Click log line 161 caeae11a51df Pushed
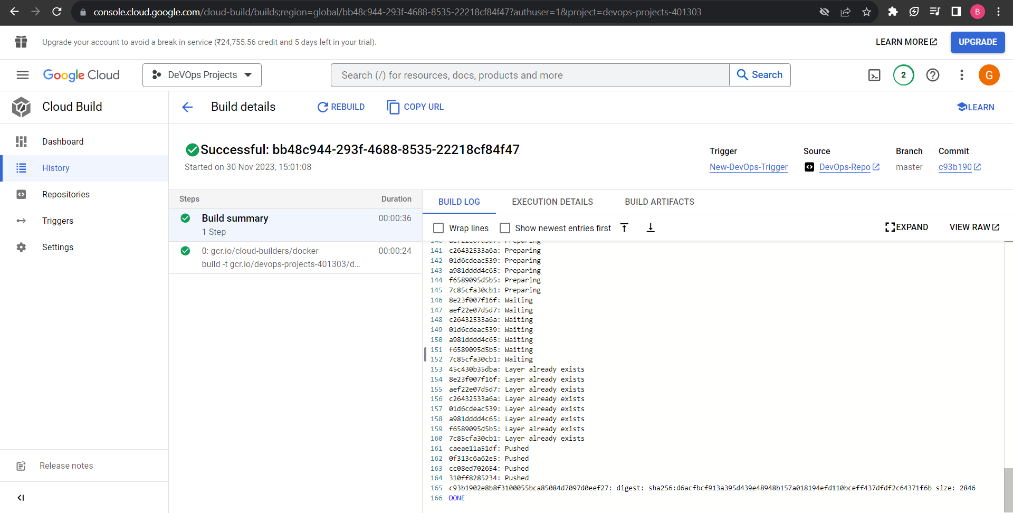Screen dimensions: 1013x513 (489, 449)
